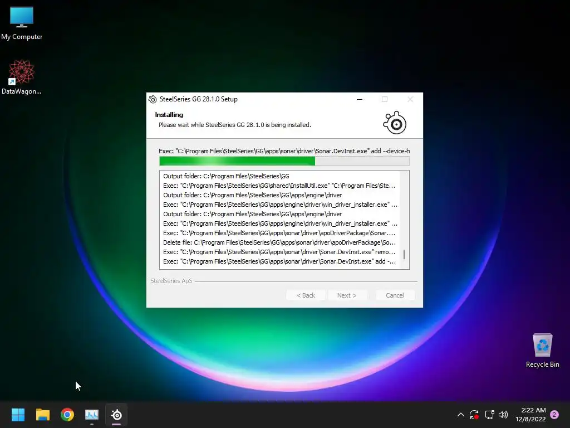Open the My Computer desktop icon
Image resolution: width=570 pixels, height=428 pixels.
22,22
